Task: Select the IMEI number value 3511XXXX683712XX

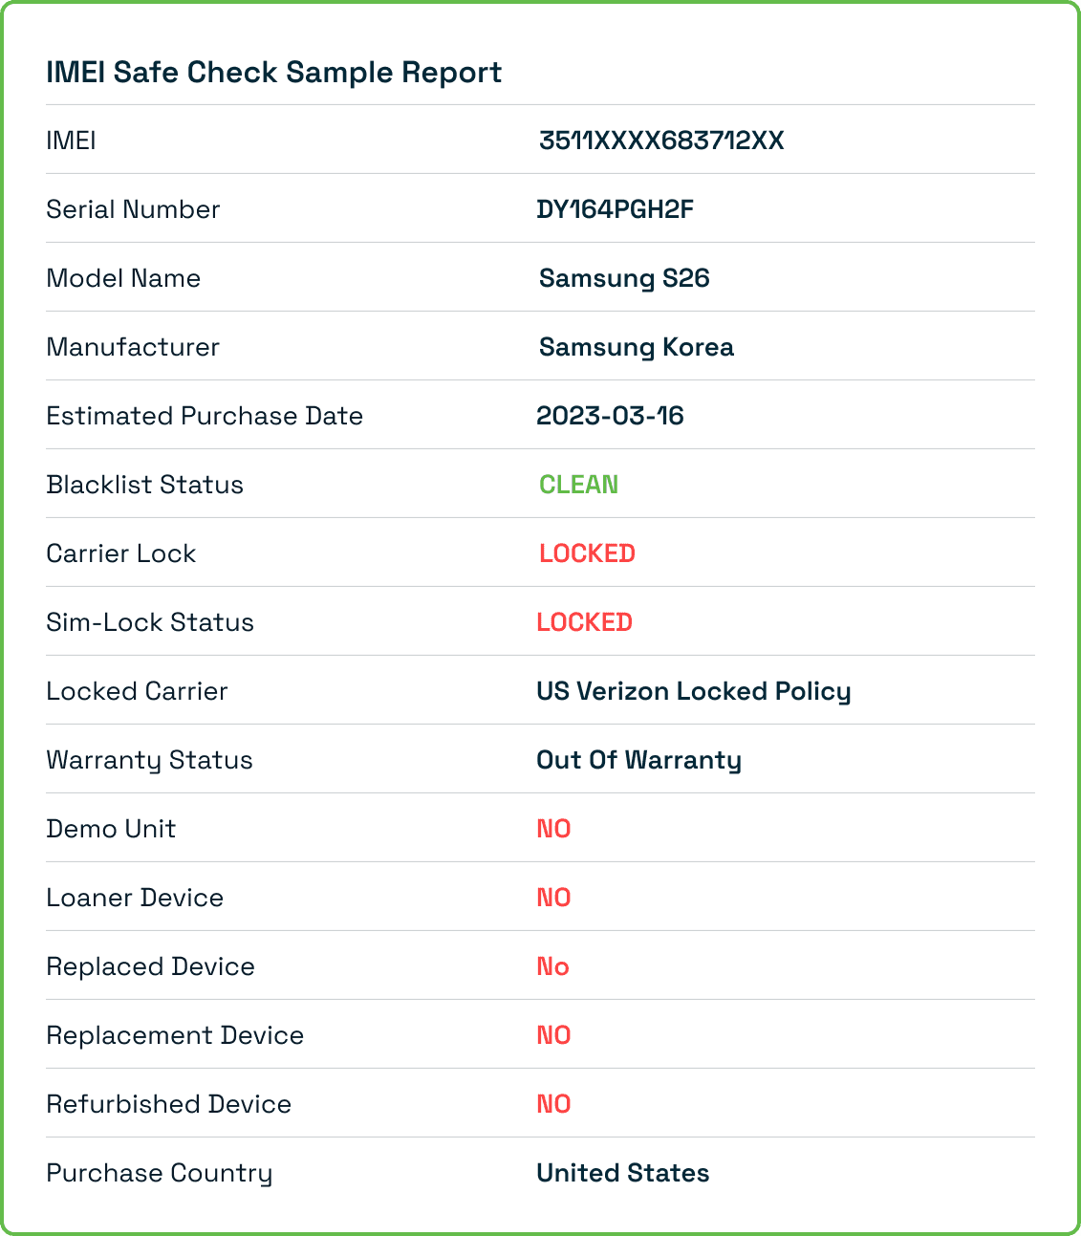Action: coord(661,141)
